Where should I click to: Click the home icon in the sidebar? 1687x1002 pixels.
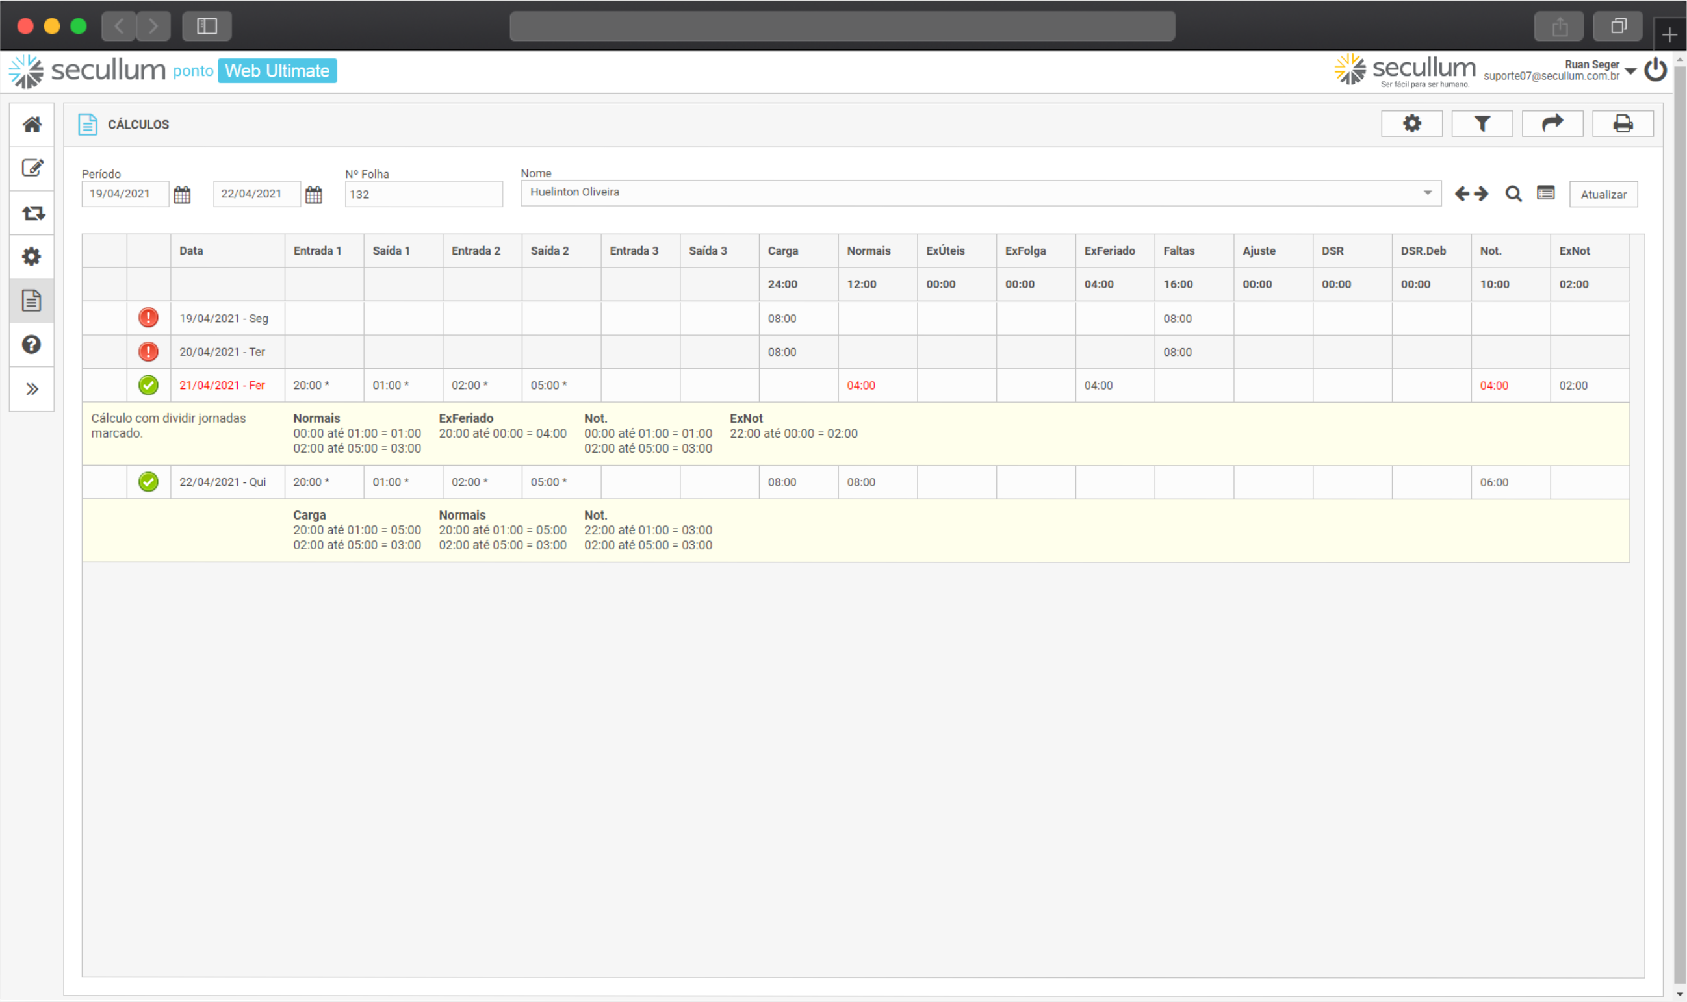[x=32, y=125]
